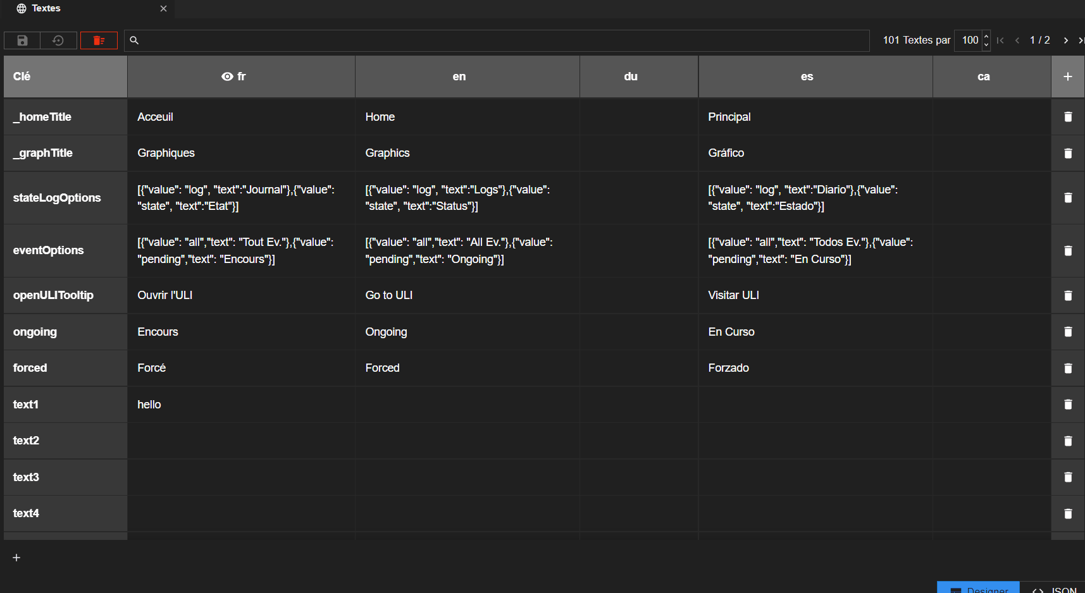This screenshot has width=1085, height=593.
Task: Delete the _homeTitle row
Action: (1068, 117)
